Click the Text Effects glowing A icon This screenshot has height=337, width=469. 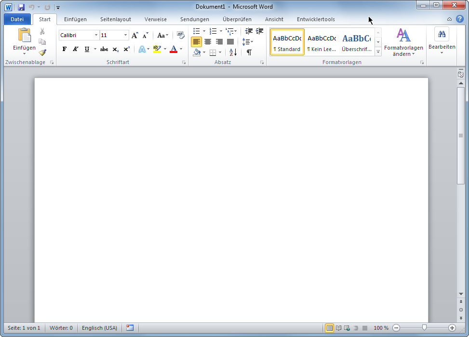point(142,49)
